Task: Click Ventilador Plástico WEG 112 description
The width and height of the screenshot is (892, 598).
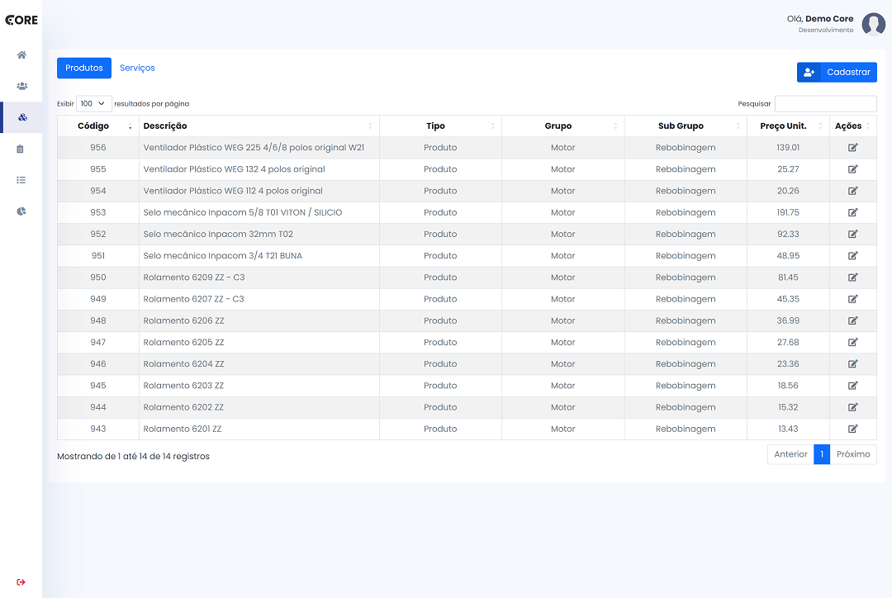Action: 233,191
